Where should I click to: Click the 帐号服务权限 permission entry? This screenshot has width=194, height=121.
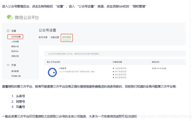(x=119, y=75)
